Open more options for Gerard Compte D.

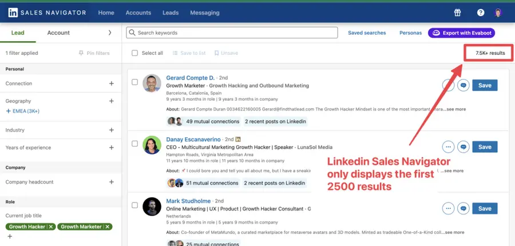click(x=448, y=85)
